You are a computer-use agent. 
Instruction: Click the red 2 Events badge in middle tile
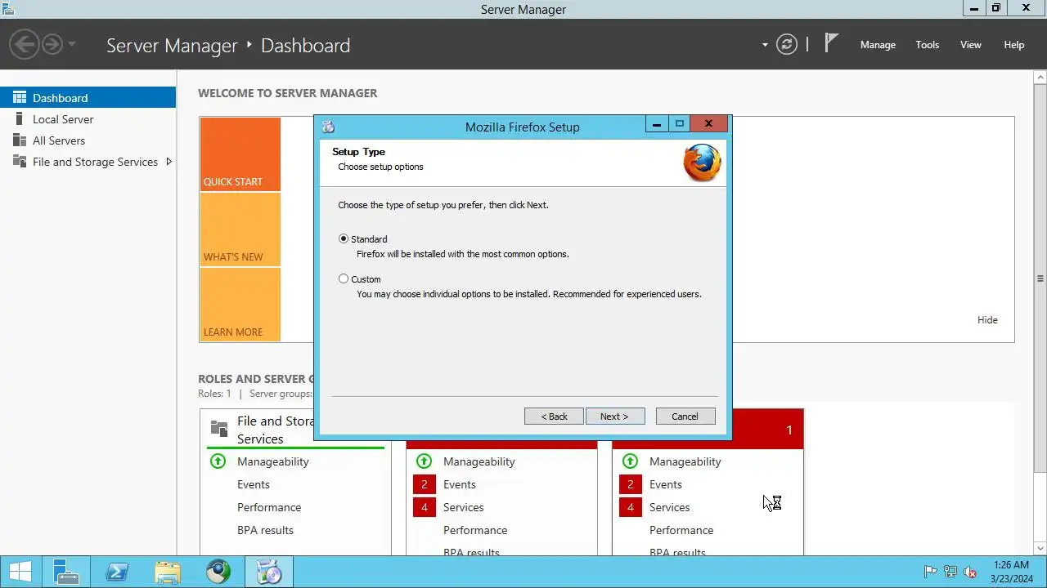pyautogui.click(x=424, y=484)
